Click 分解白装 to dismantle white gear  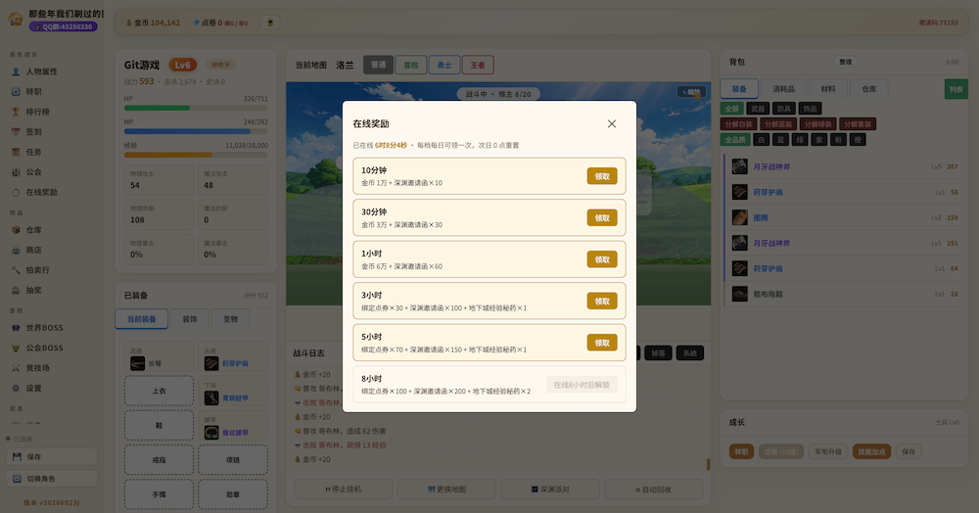point(738,124)
